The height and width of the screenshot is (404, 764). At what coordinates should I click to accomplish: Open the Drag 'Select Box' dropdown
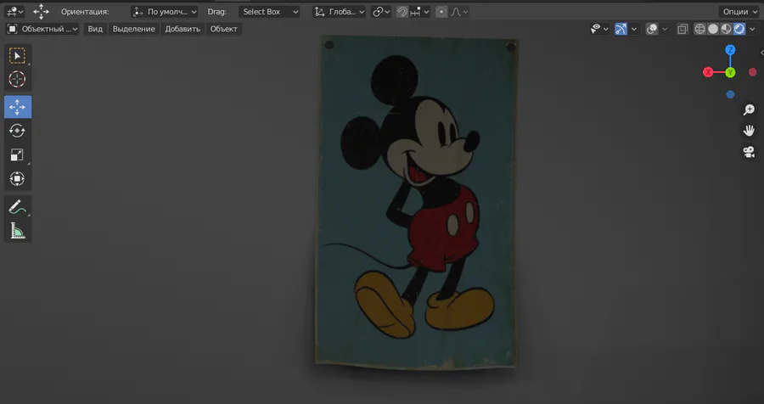[x=269, y=12]
